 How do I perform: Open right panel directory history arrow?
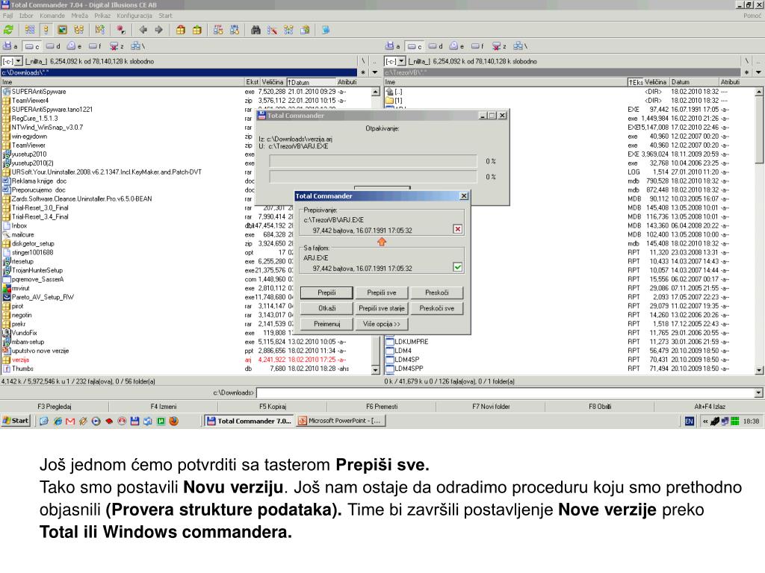click(x=759, y=72)
